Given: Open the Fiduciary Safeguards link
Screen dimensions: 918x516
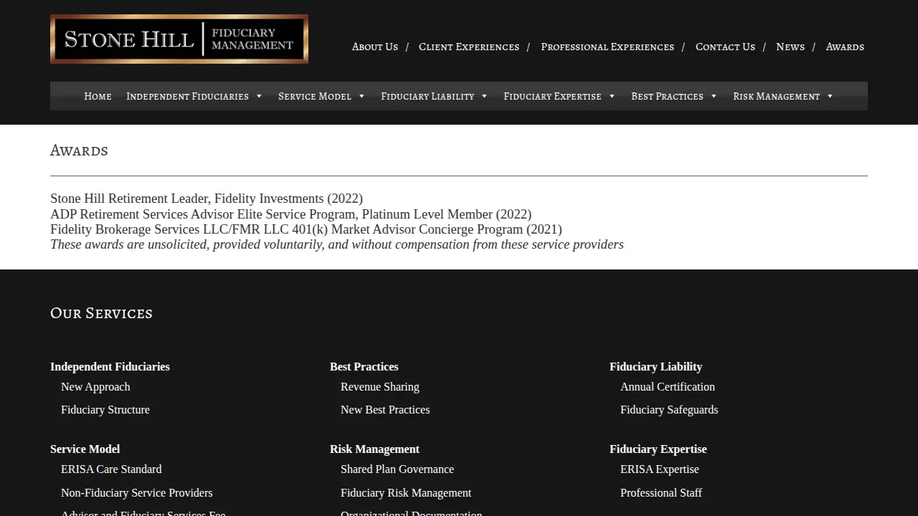Looking at the screenshot, I should [x=669, y=410].
